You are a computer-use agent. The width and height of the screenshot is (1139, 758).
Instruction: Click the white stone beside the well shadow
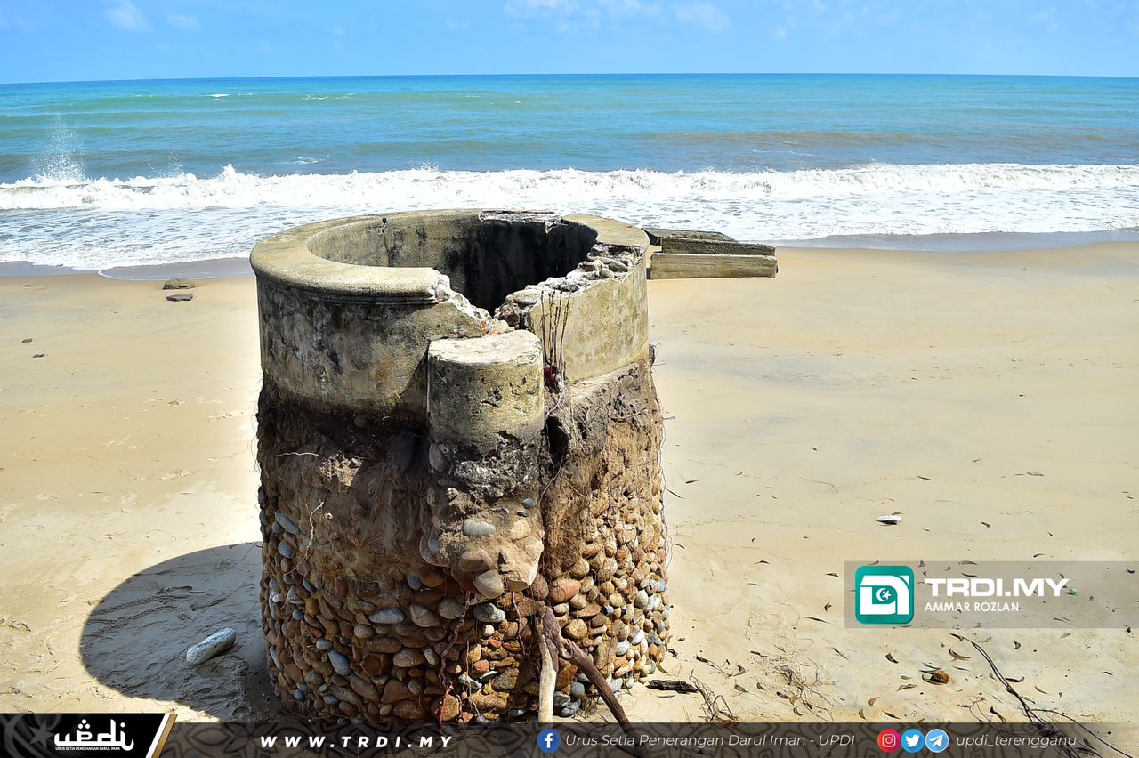pos(211,645)
